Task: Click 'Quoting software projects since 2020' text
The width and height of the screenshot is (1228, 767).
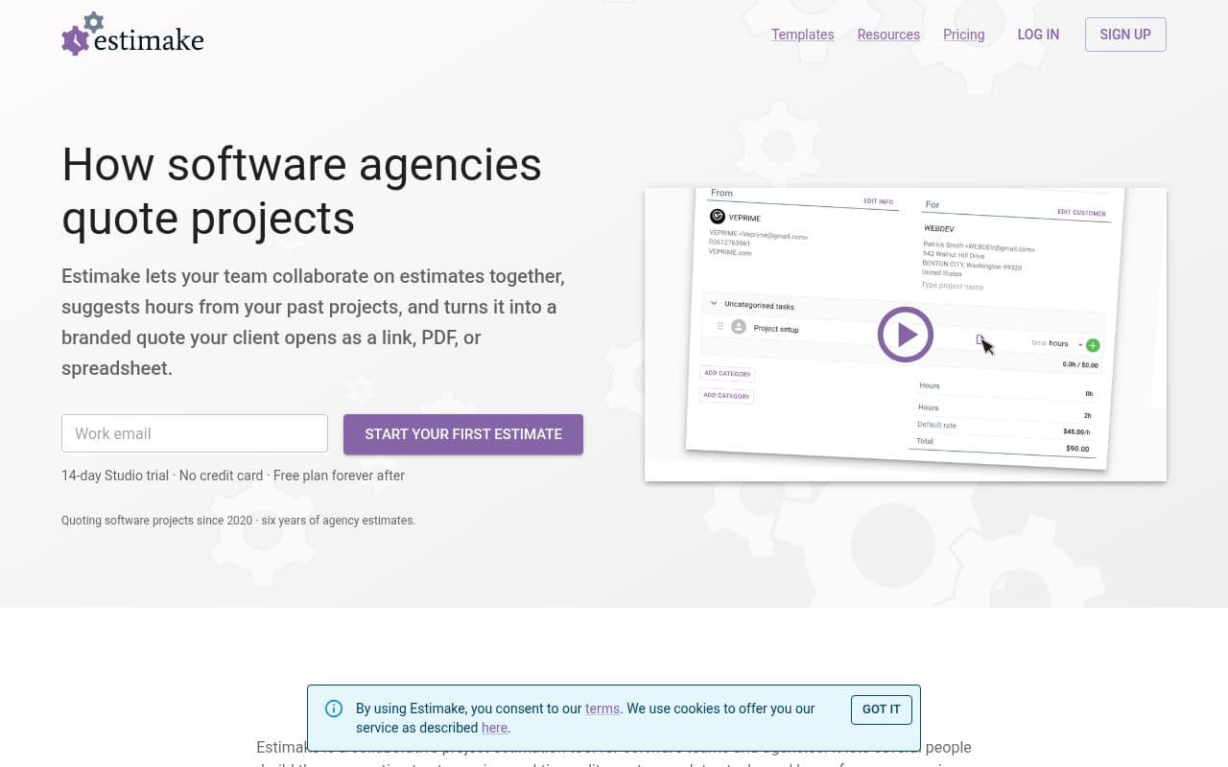Action: pyautogui.click(x=238, y=521)
